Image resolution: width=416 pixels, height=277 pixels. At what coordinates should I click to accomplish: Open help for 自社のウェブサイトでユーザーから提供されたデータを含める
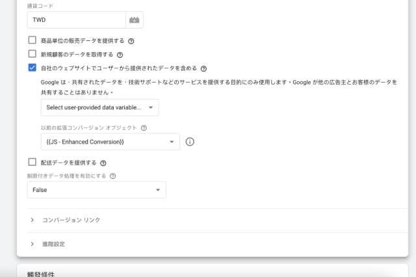pyautogui.click(x=203, y=69)
